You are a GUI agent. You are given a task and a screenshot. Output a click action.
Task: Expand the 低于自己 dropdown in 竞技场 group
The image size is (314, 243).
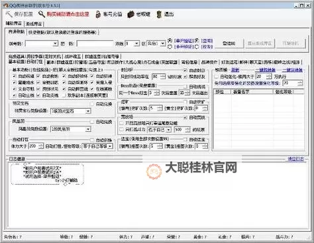[x=168, y=130]
